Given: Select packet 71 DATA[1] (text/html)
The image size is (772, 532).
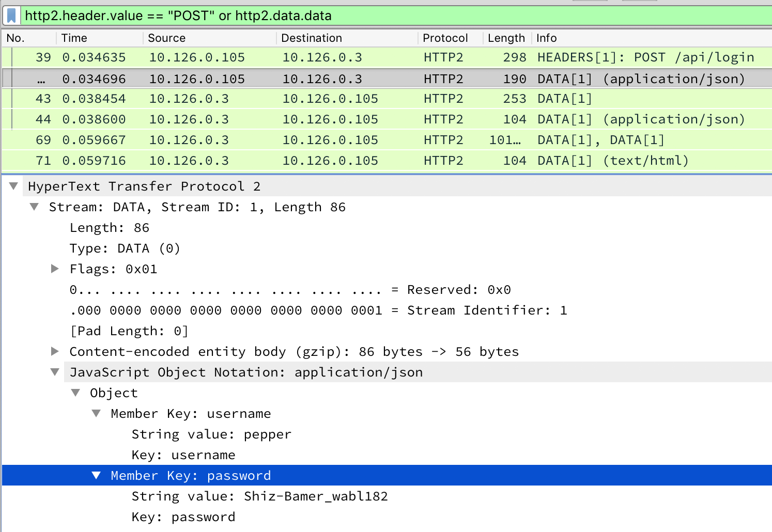Looking at the screenshot, I should pyautogui.click(x=387, y=161).
